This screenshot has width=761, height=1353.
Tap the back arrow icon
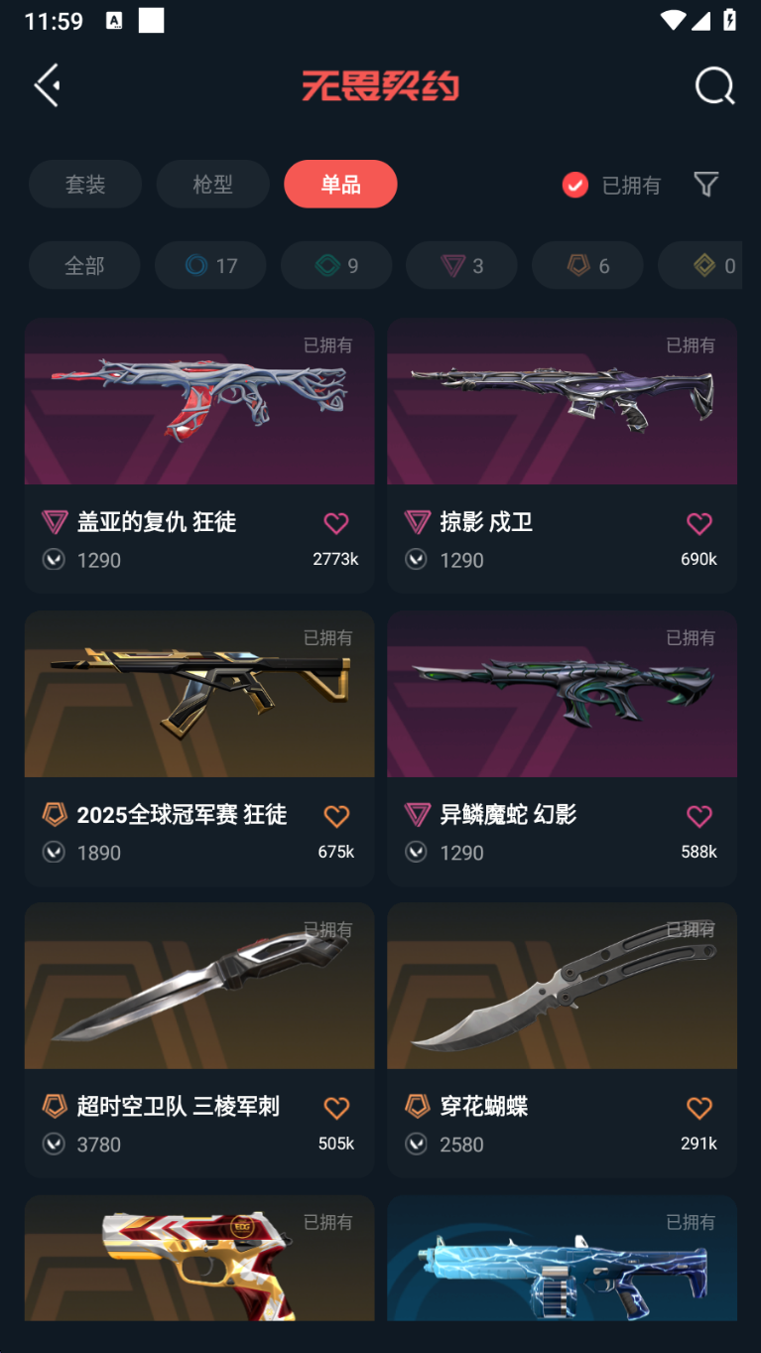pyautogui.click(x=47, y=85)
